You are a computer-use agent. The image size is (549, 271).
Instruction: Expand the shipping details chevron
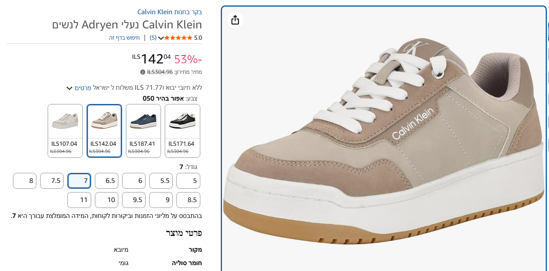click(69, 88)
